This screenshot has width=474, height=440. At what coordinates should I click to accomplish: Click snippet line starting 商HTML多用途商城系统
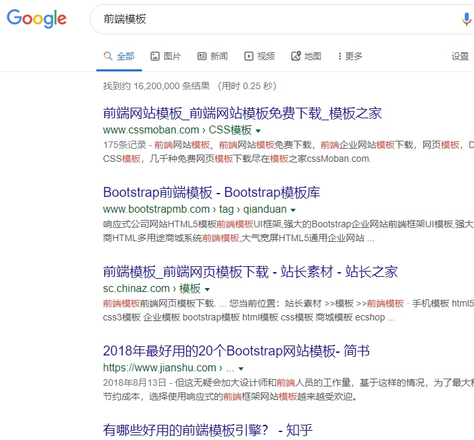238,238
